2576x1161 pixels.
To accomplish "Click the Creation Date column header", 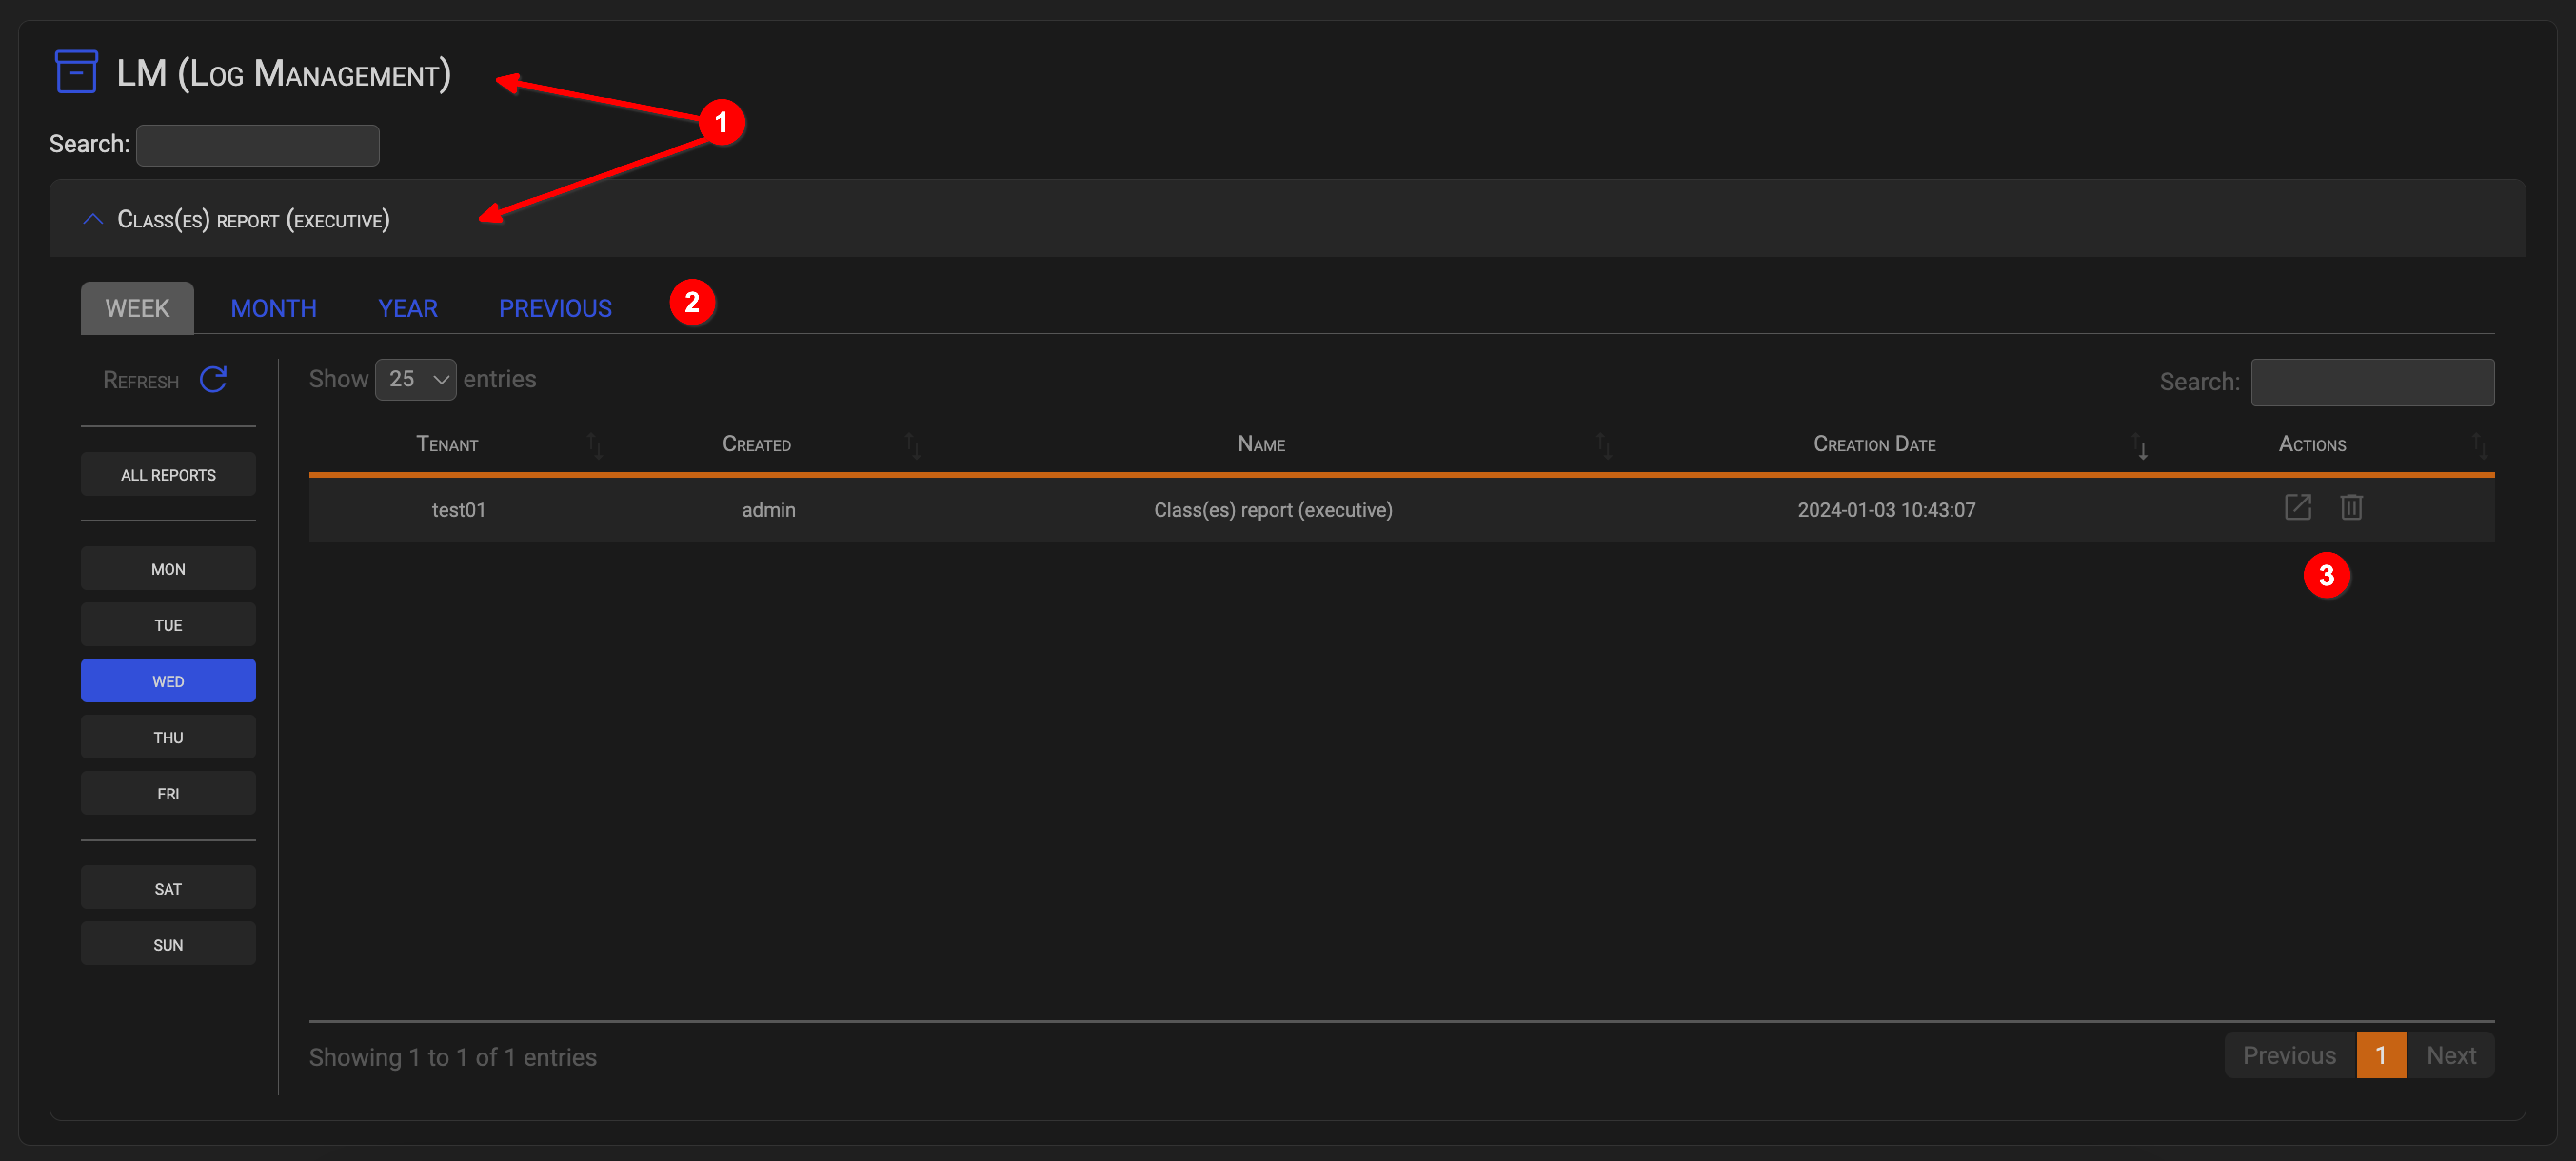I will point(1874,444).
